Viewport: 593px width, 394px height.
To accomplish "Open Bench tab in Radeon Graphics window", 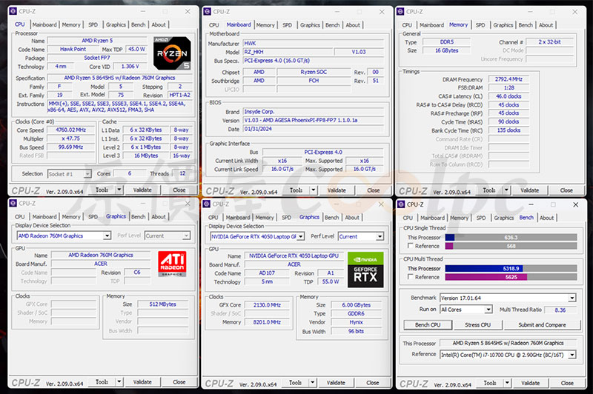I will coord(138,216).
